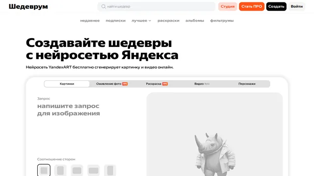Select the tall narrow aspect ratio icon

pos(110,171)
